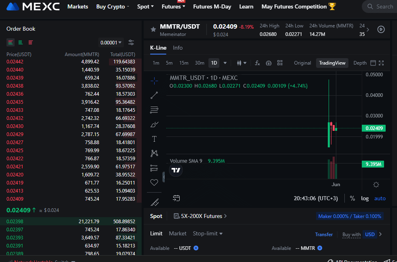The height and width of the screenshot is (262, 397).
Task: Show sell orders only in order book
Action: point(31,42)
